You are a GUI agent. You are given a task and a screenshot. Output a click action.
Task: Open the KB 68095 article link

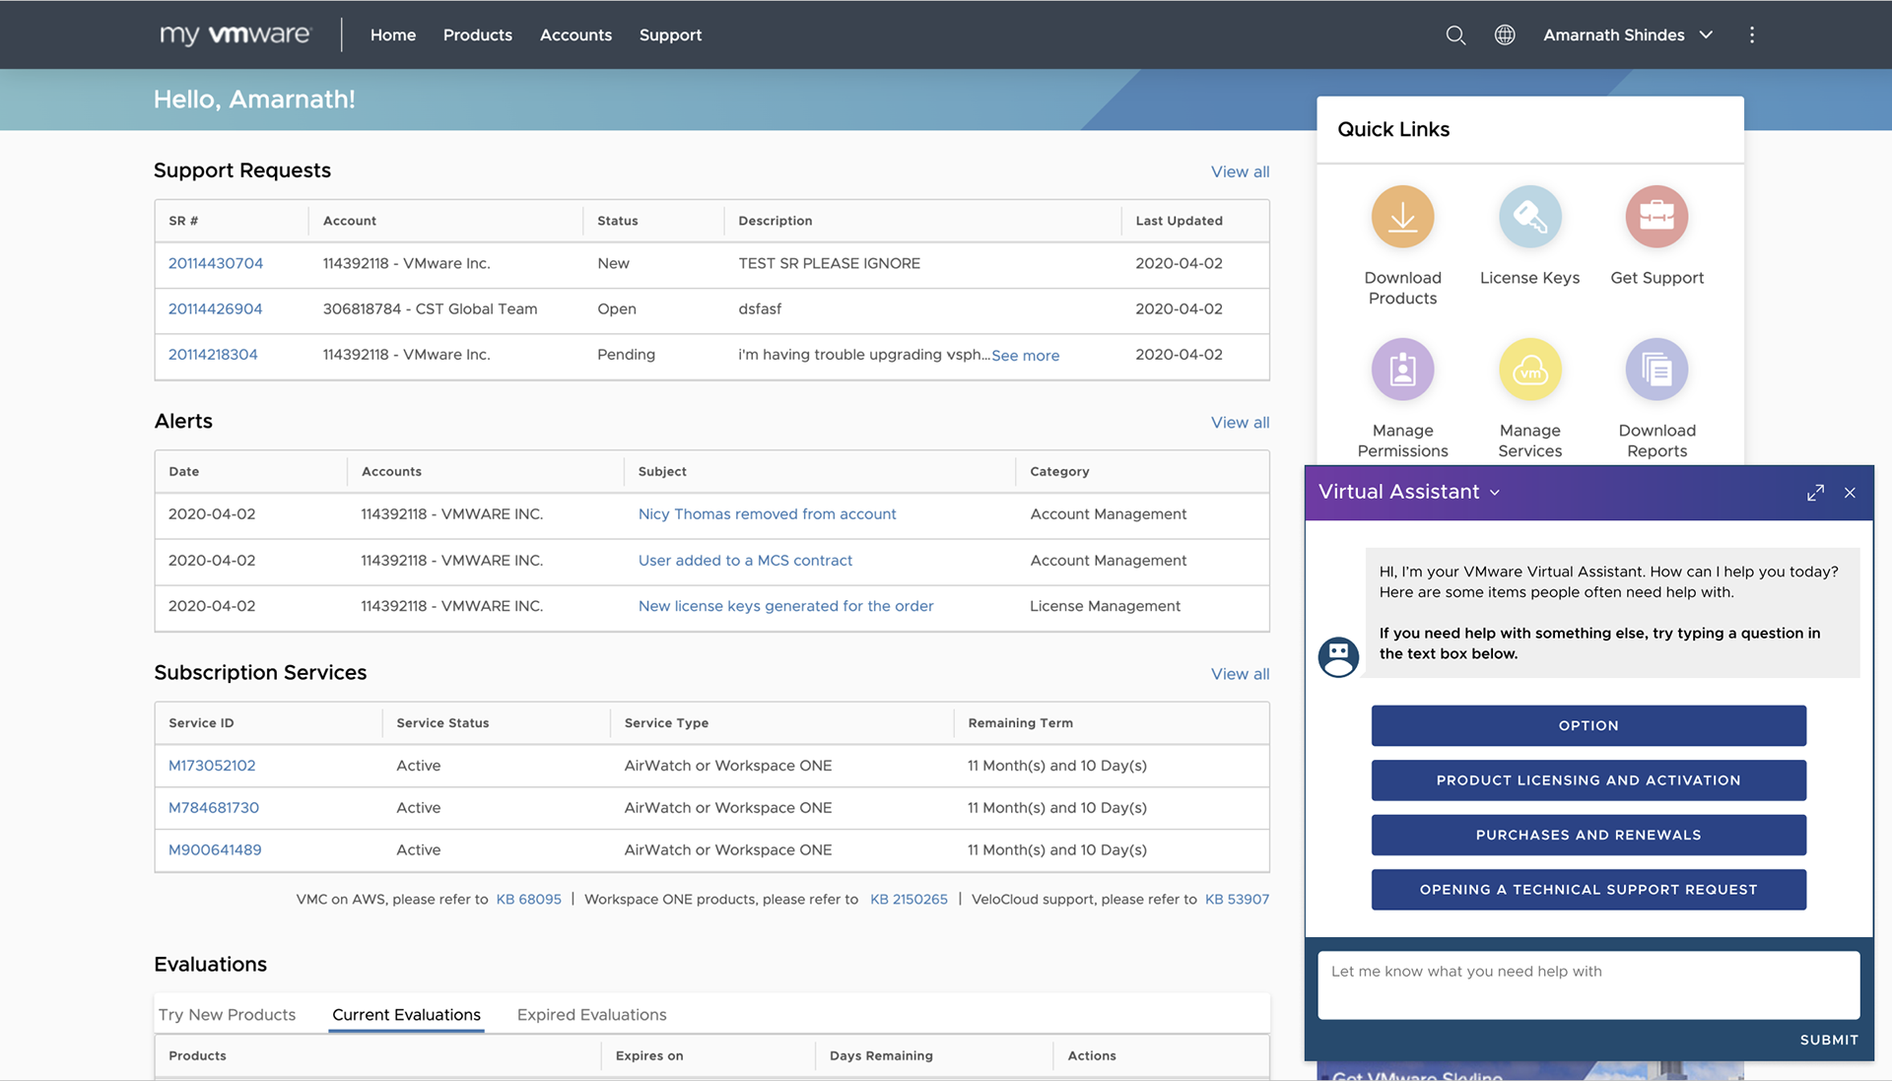[x=528, y=900]
